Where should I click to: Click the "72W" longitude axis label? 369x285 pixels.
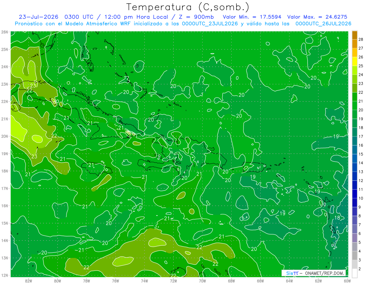[x=173, y=281]
